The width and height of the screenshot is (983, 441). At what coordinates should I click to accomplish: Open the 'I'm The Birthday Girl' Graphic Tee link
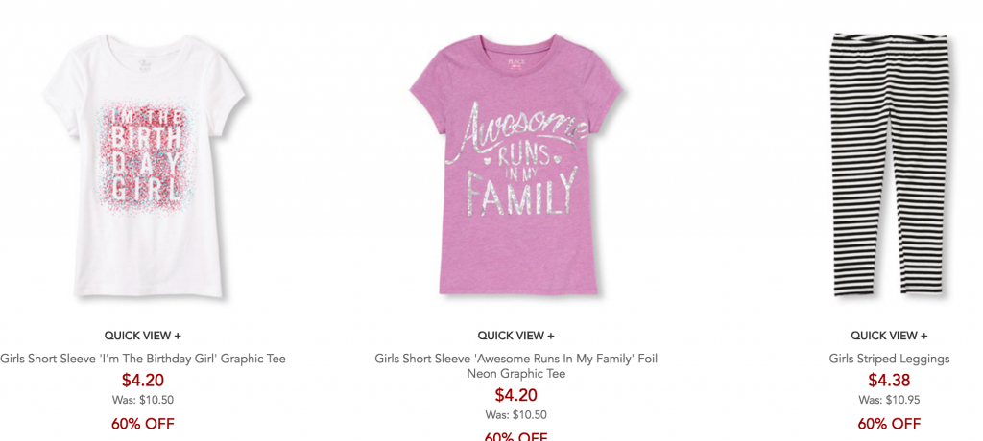(x=143, y=359)
